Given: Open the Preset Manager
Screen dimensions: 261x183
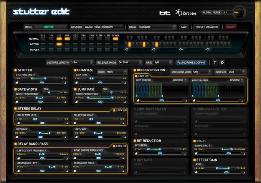Looking at the screenshot, I should [206, 27].
